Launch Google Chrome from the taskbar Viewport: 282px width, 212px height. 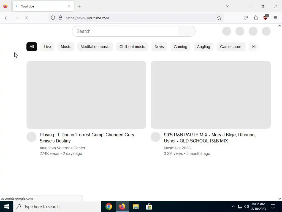109,206
